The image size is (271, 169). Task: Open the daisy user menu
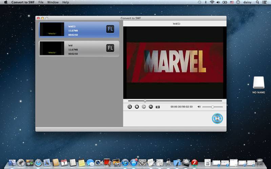pos(247,2)
